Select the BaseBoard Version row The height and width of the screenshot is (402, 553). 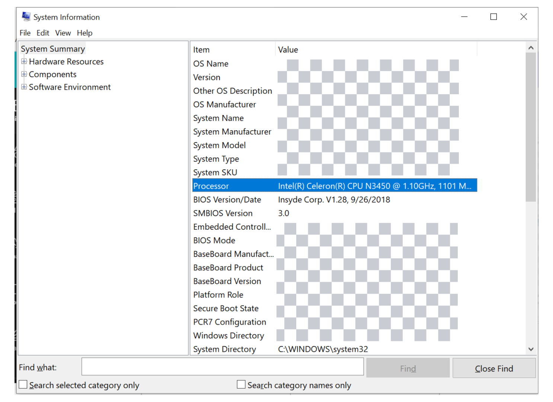335,281
